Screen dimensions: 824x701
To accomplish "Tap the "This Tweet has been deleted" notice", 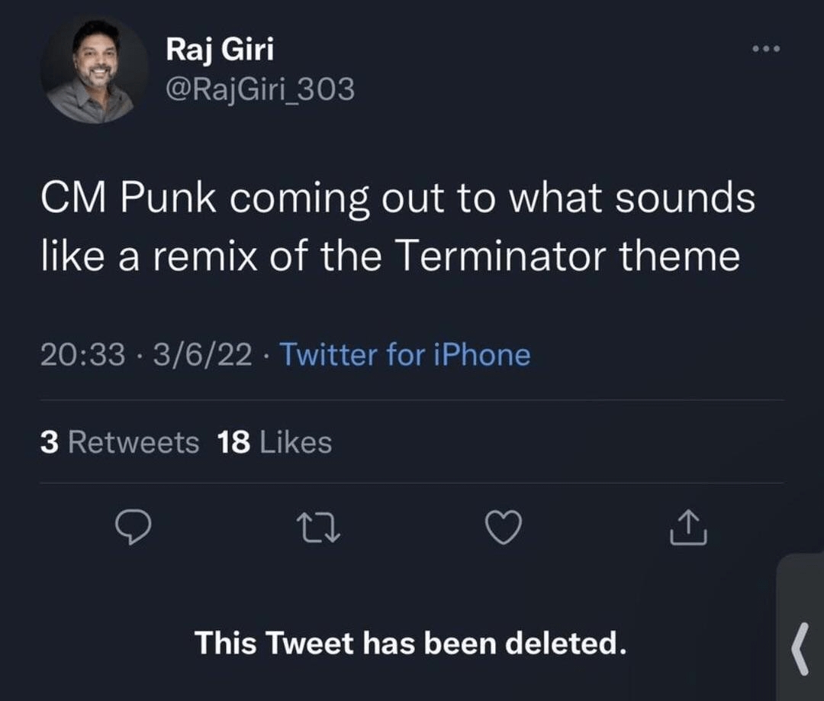I will 410,642.
